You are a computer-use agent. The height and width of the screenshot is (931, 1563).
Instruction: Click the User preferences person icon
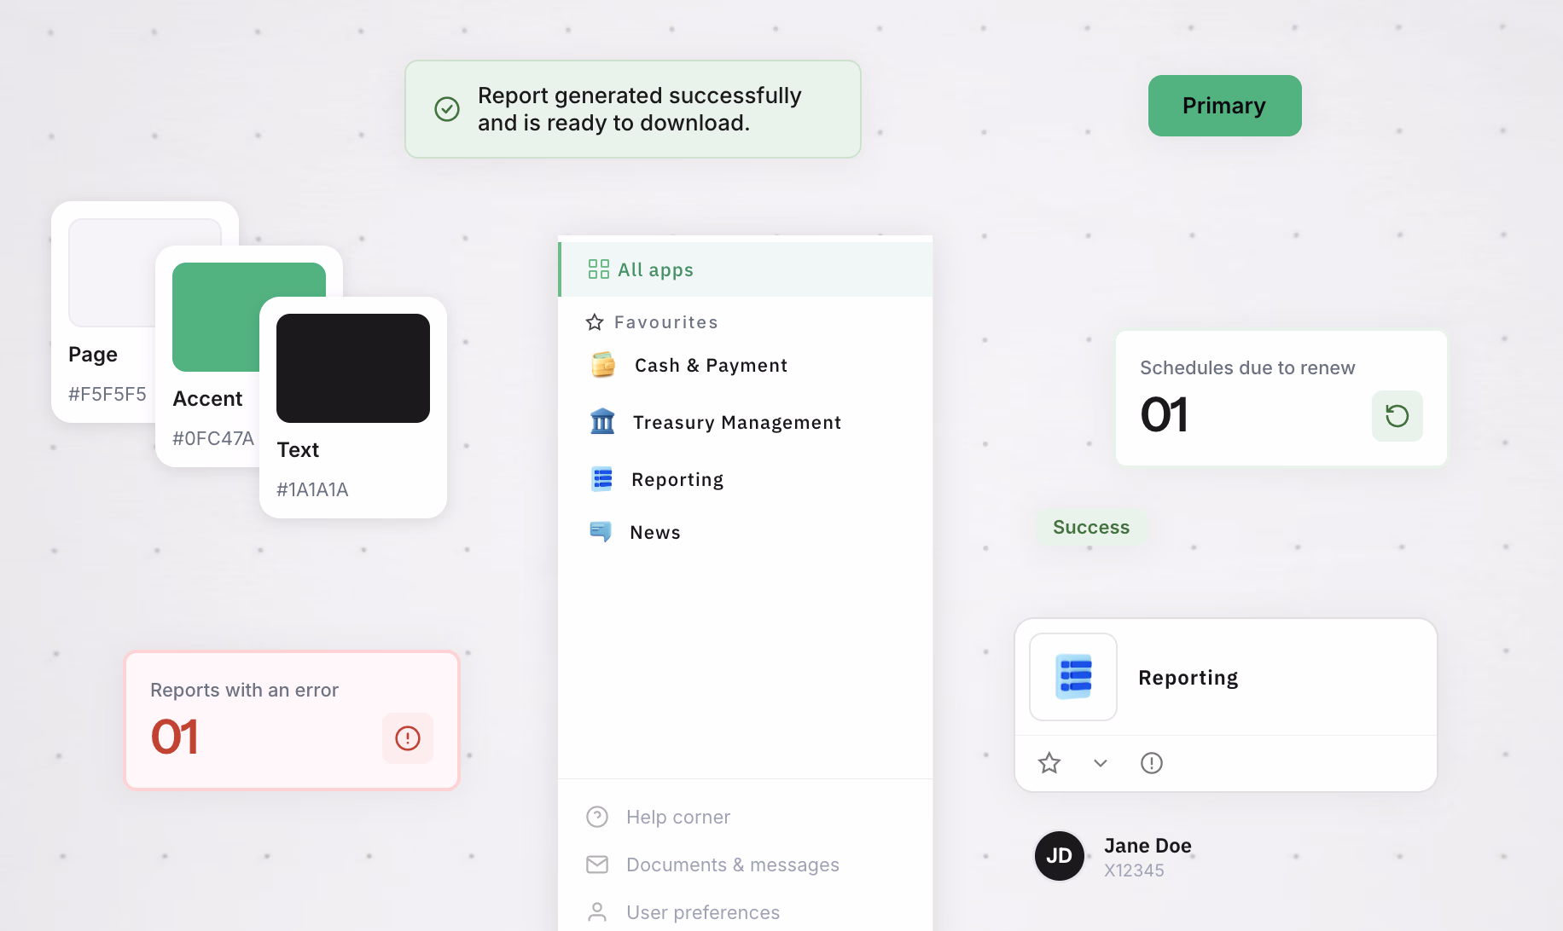click(597, 912)
